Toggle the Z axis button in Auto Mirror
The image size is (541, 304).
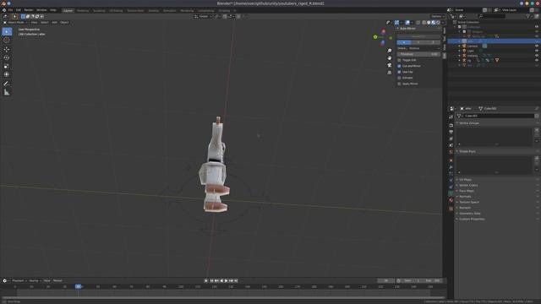click(433, 42)
